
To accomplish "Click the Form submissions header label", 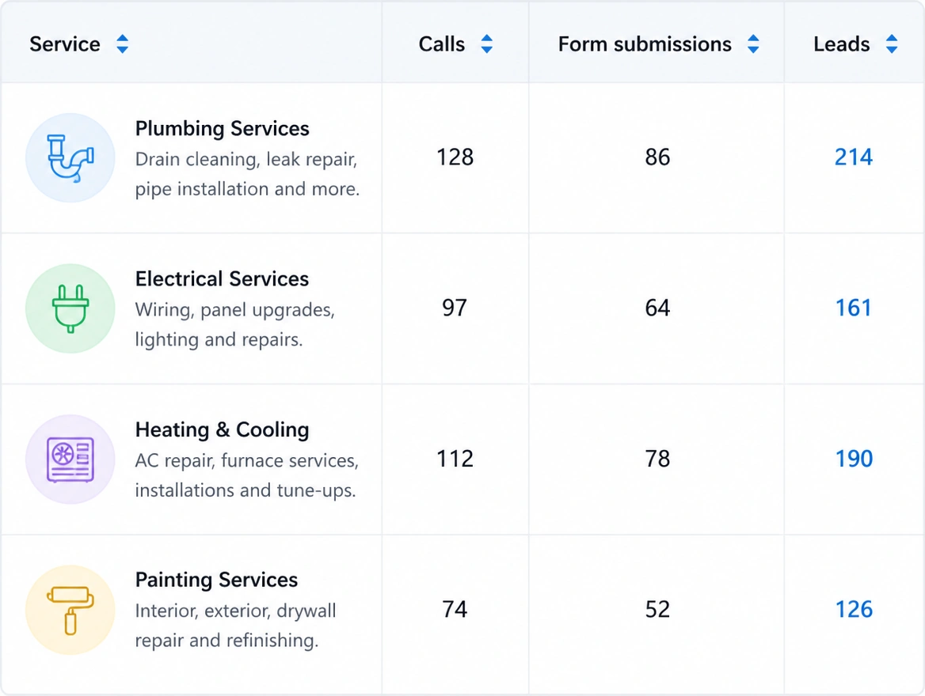I will pyautogui.click(x=645, y=44).
